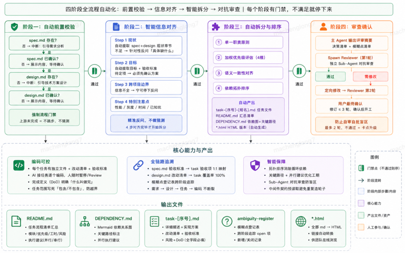Open the 'Step 2 目标' card
The width and height of the screenshot is (405, 253).
[146, 68]
